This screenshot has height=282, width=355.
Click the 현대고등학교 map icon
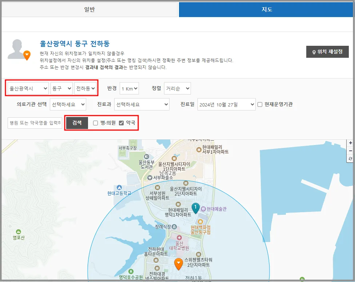click(x=119, y=188)
